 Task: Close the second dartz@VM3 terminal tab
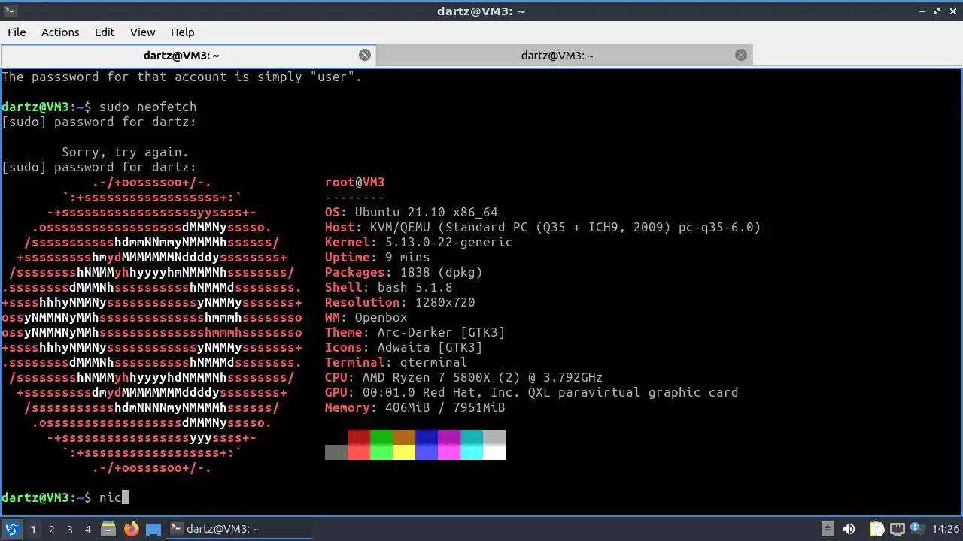(x=741, y=55)
